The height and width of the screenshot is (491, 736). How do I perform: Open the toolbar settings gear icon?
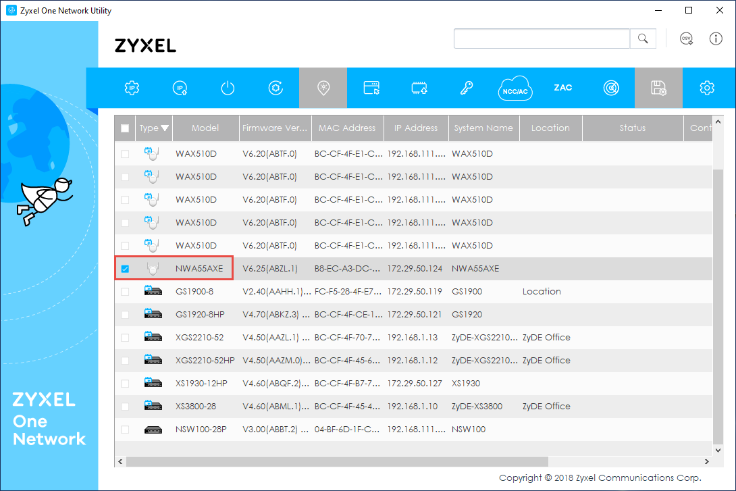(x=707, y=88)
